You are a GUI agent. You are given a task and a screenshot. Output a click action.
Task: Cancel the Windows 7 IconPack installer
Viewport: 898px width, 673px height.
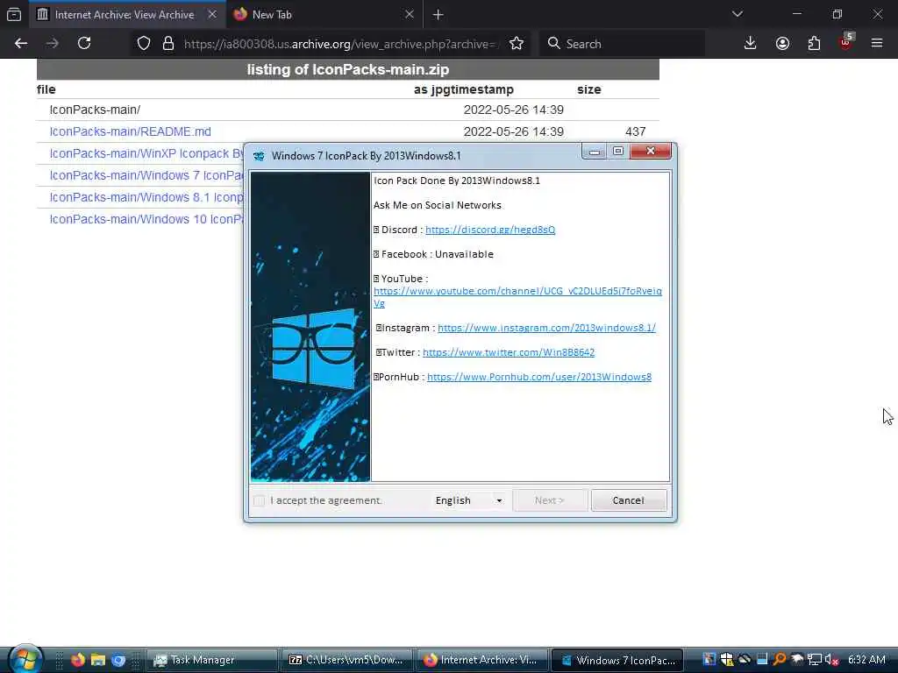click(x=628, y=500)
